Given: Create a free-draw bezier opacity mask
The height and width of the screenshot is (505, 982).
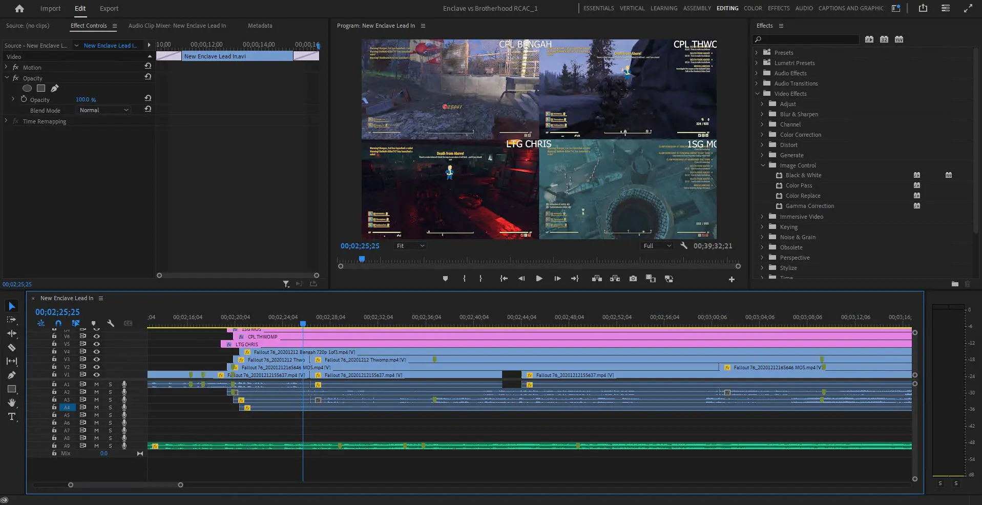Looking at the screenshot, I should (55, 88).
